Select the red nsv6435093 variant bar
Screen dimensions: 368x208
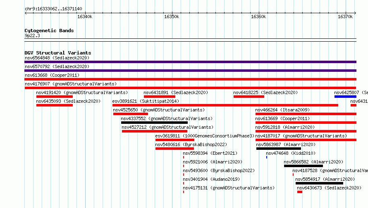[55, 105]
